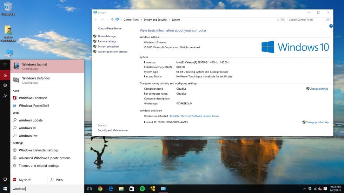Click the System and Security breadcrumb
This screenshot has width=344, height=193.
(x=155, y=20)
